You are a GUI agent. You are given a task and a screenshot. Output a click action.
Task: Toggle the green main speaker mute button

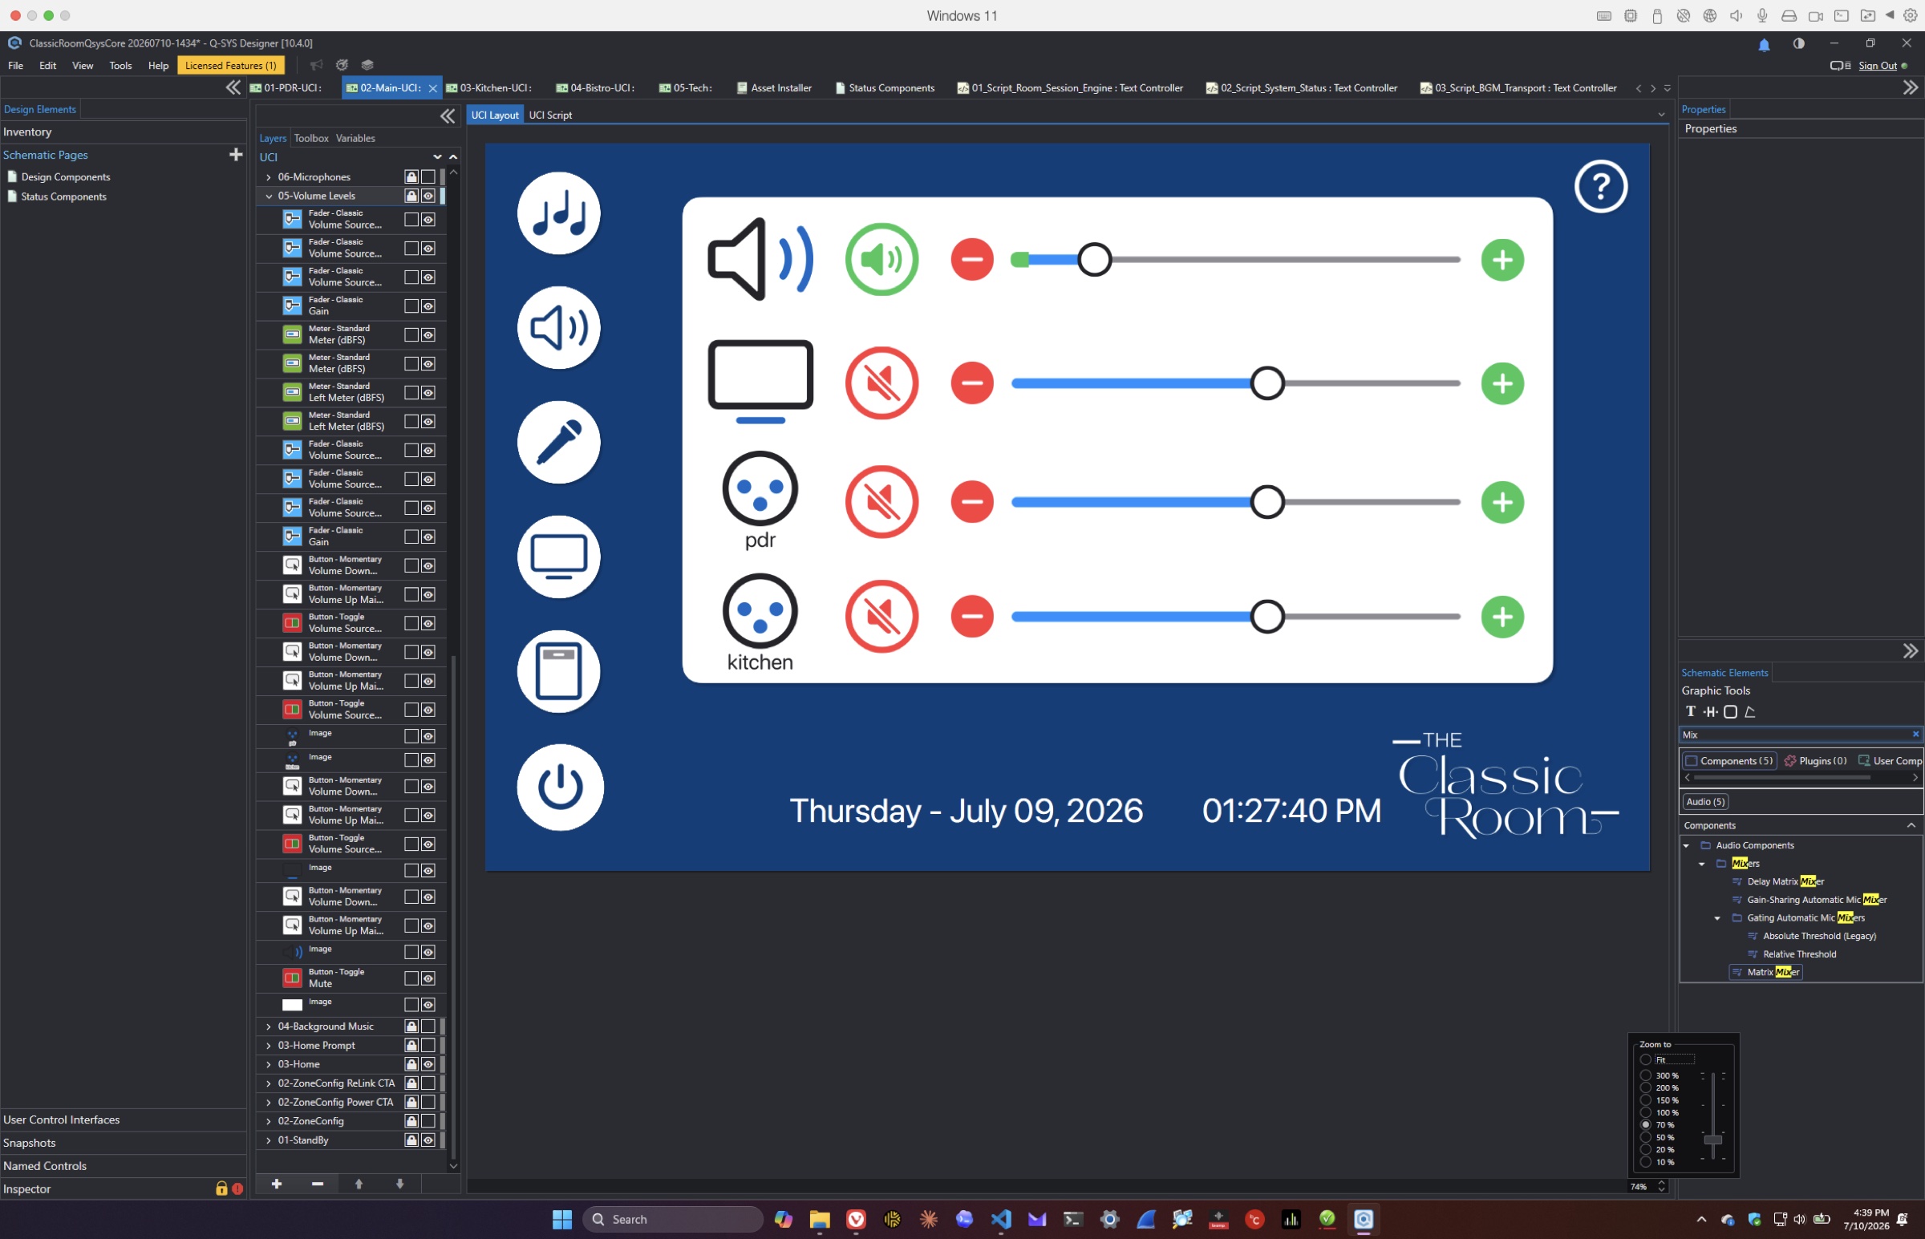(x=881, y=259)
